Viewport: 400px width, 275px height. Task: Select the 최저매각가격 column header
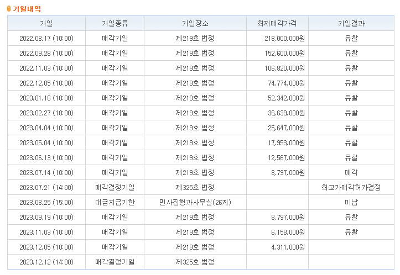(277, 23)
